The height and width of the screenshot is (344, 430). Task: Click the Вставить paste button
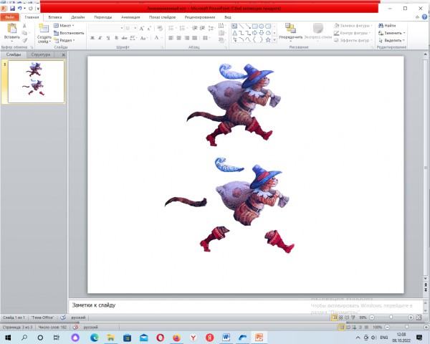coord(11,32)
